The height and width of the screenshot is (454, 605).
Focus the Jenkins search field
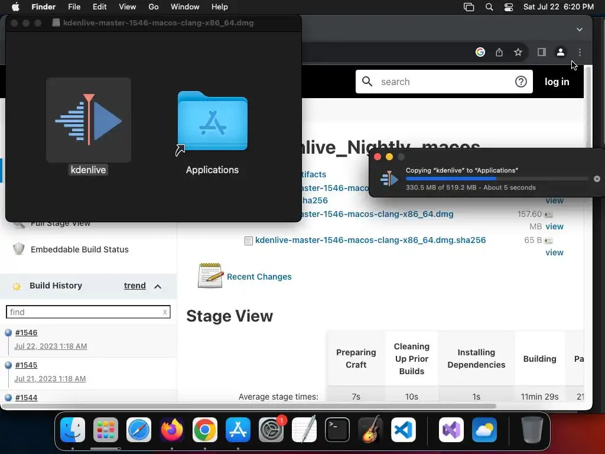tap(444, 82)
